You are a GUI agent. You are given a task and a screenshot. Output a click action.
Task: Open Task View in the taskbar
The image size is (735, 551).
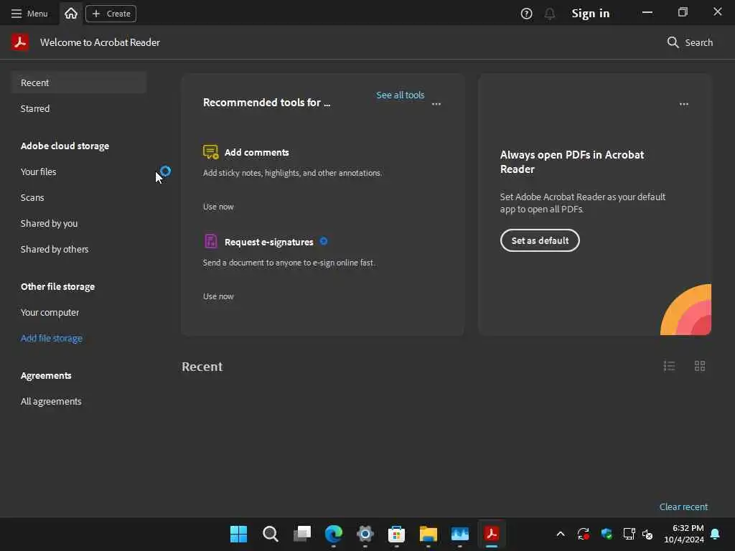click(x=302, y=534)
